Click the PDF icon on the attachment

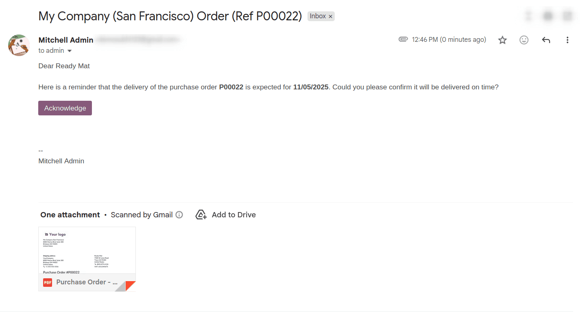47,282
